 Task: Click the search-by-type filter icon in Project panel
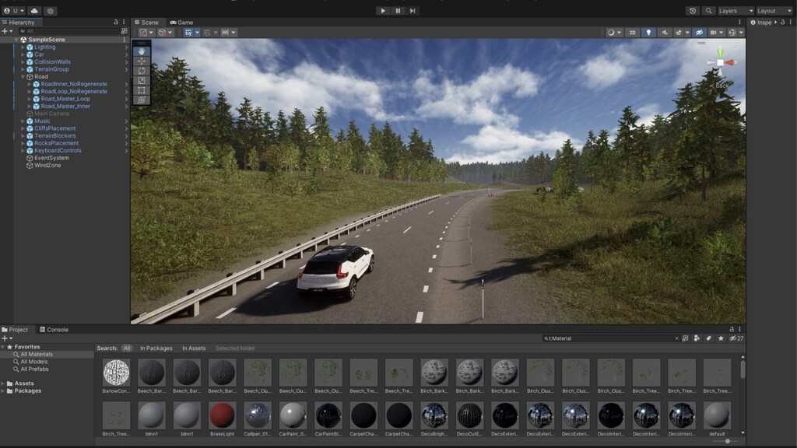pyautogui.click(x=697, y=340)
